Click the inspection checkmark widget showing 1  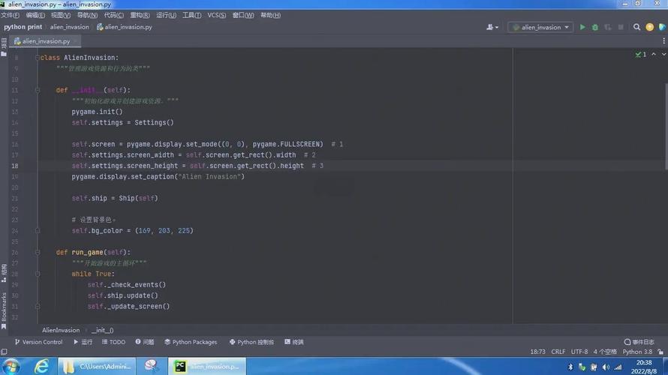(641, 55)
